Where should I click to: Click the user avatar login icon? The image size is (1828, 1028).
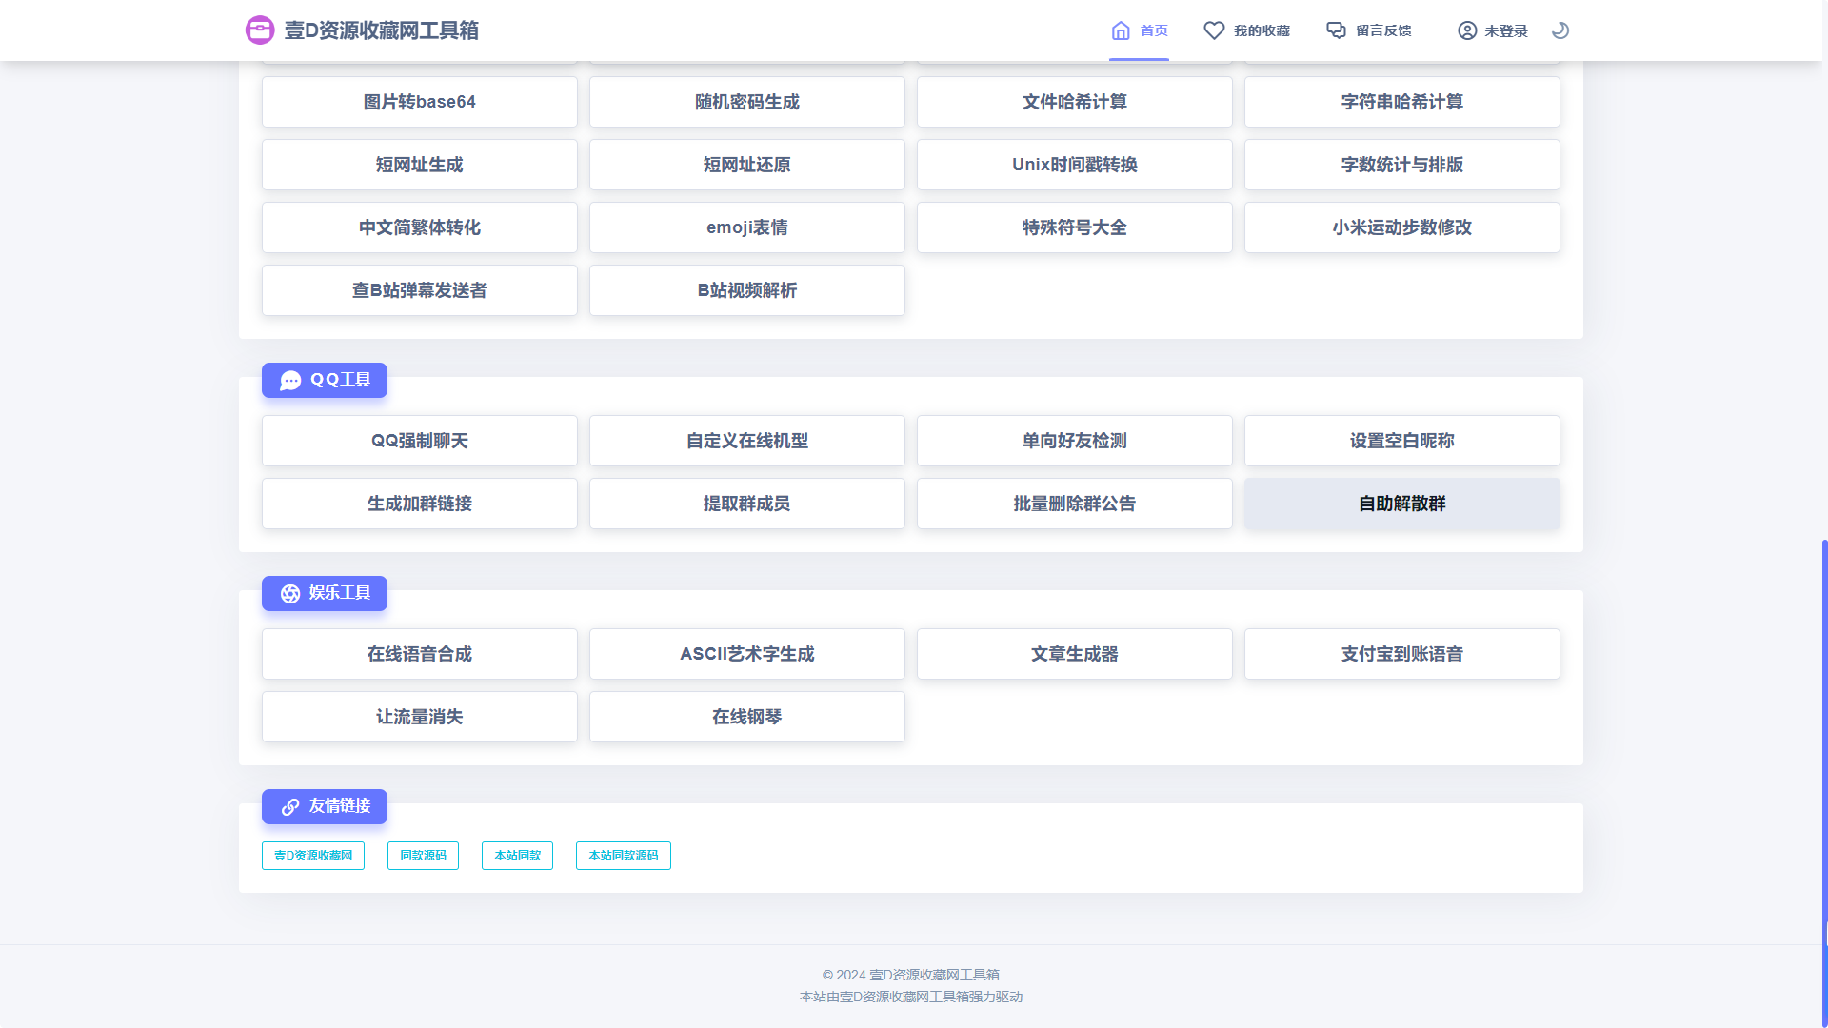point(1467,30)
